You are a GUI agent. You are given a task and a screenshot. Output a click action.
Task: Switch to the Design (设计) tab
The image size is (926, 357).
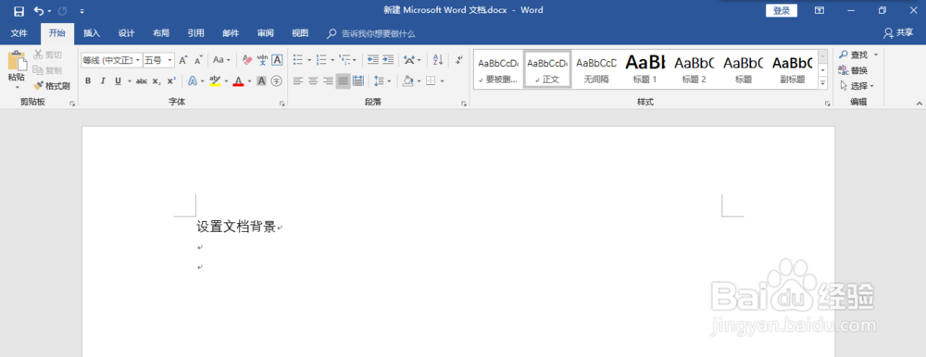click(x=126, y=33)
